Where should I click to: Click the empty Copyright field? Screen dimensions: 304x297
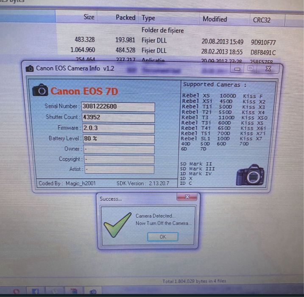click(119, 160)
